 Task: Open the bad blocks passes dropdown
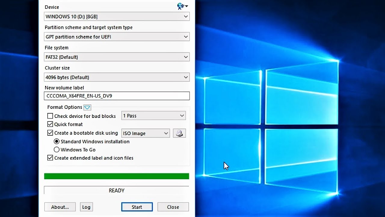(x=153, y=116)
